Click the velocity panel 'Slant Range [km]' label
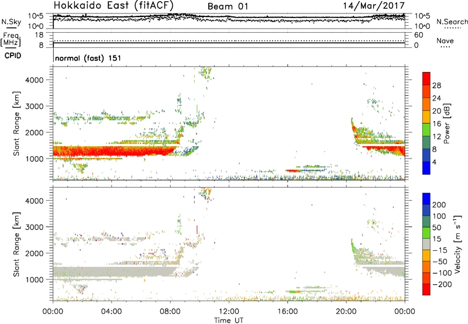468x324 pixels. [x=16, y=244]
